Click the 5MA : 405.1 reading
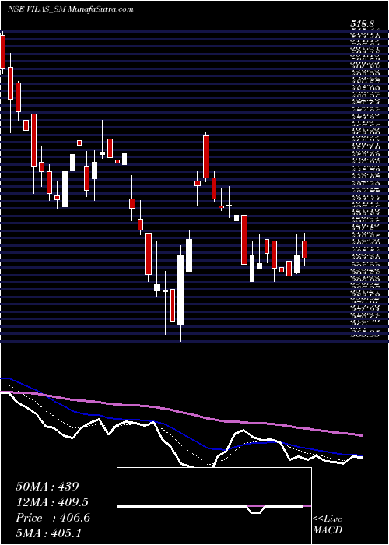389x545 pixels. click(x=48, y=533)
